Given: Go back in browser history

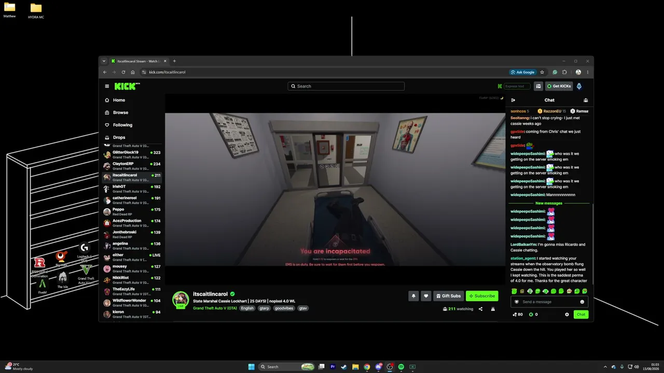Looking at the screenshot, I should [x=105, y=72].
